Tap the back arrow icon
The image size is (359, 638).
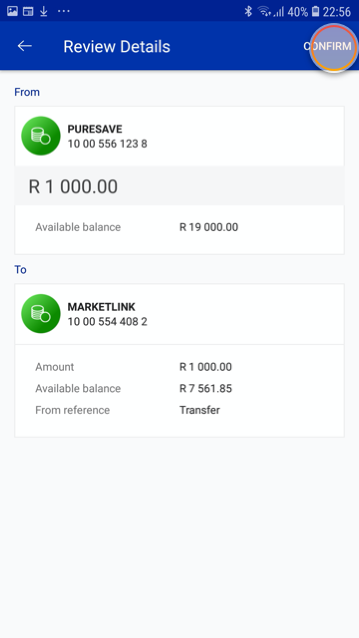[24, 46]
